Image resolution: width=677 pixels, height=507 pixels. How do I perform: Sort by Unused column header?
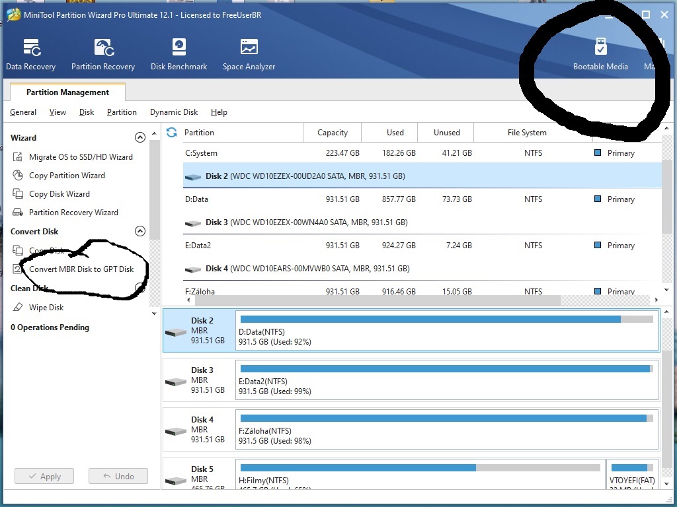click(446, 132)
